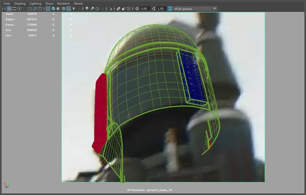Open the View menu
This screenshot has width=306, height=195.
(7, 4)
